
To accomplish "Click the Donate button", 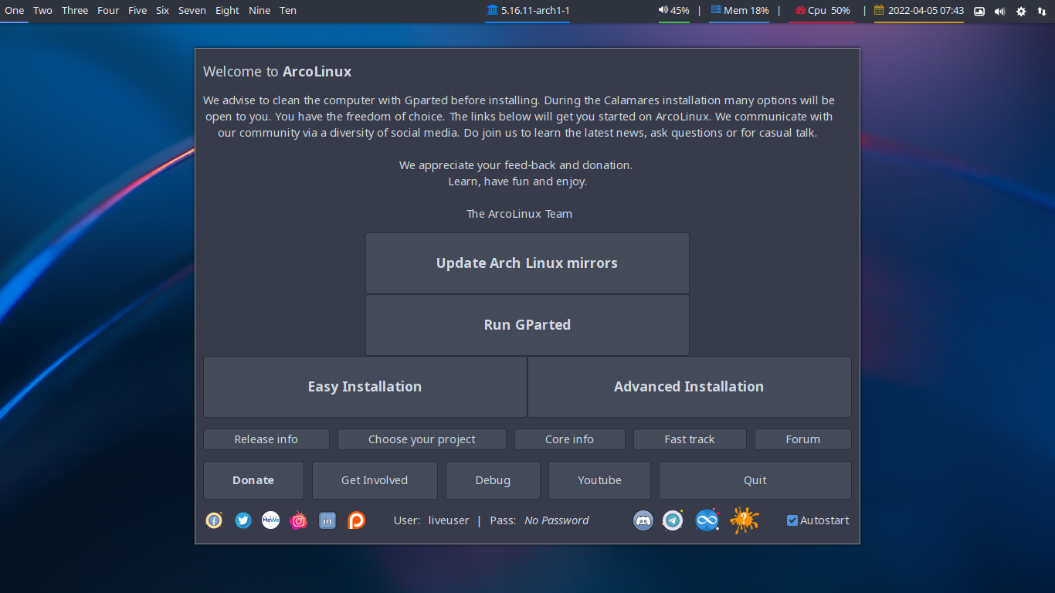I will coord(253,480).
